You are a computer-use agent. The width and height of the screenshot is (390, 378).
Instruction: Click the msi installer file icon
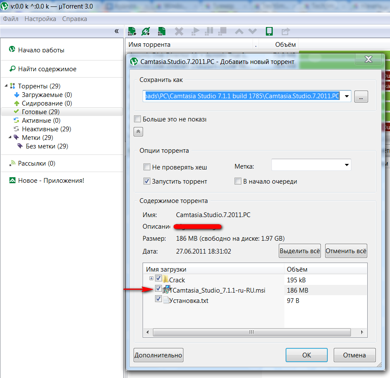point(166,289)
